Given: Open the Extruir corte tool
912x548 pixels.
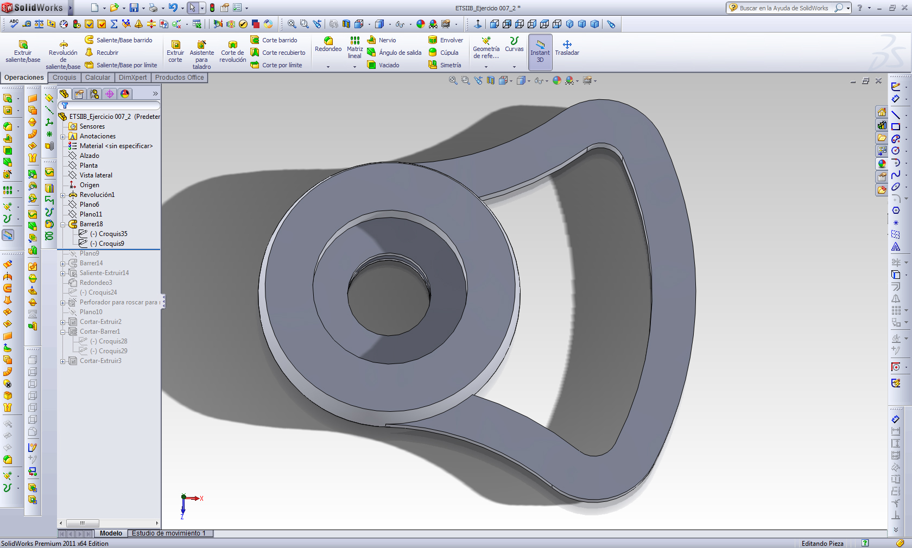Looking at the screenshot, I should [175, 51].
